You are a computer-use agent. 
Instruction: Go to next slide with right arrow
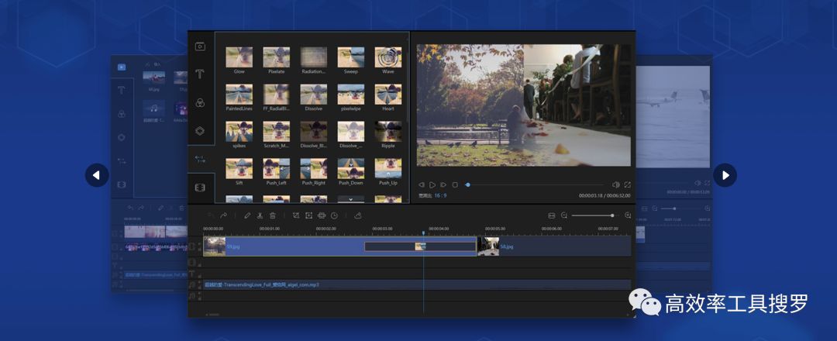pyautogui.click(x=725, y=175)
